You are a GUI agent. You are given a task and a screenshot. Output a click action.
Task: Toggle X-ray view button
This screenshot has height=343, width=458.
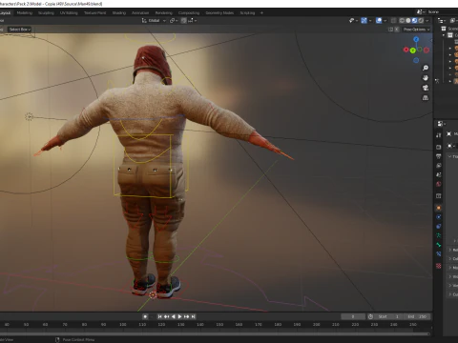[x=393, y=21]
